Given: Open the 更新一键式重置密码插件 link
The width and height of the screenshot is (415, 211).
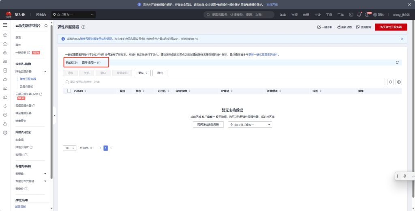Looking at the screenshot, I should coord(263,55).
